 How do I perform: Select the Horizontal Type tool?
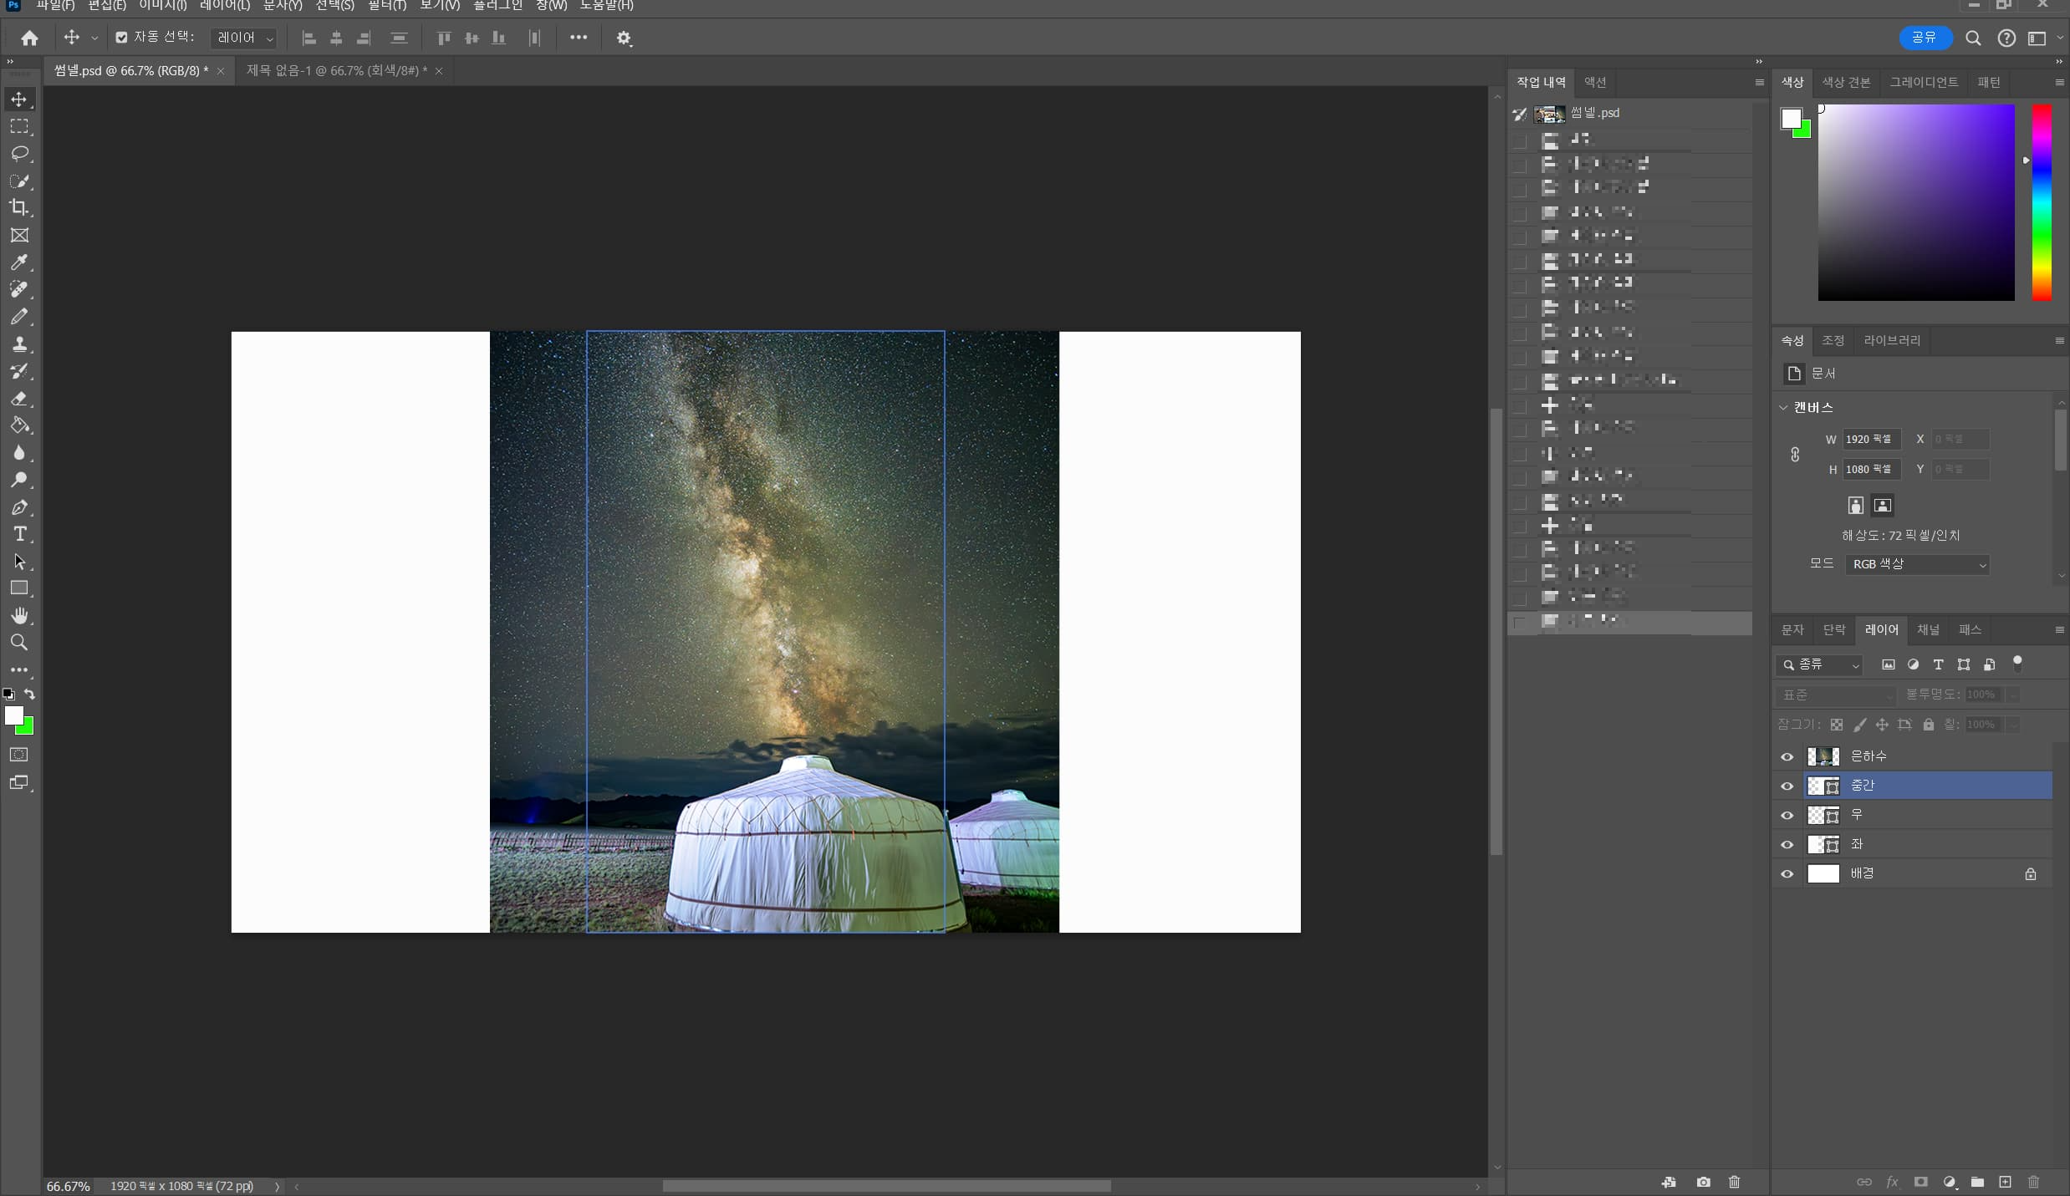click(19, 534)
